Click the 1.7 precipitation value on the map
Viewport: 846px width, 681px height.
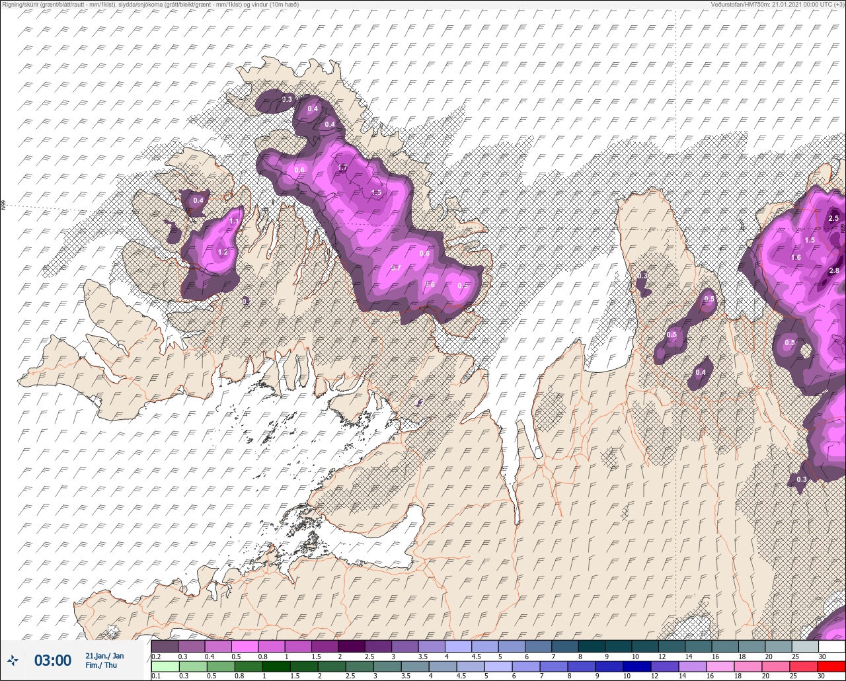point(342,168)
